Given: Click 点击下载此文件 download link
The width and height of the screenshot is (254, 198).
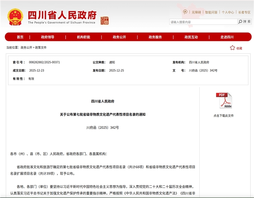Looking at the screenshot, I should pos(224,116).
